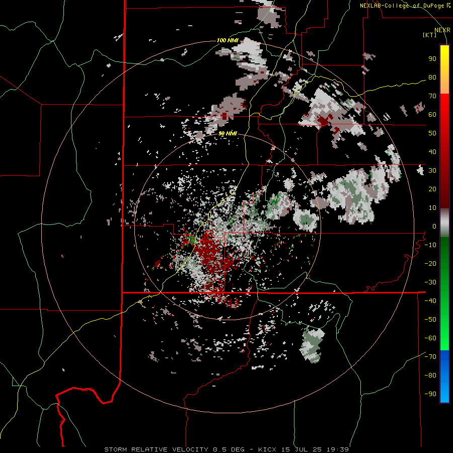Image resolution: width=453 pixels, height=453 pixels.
Task: Click the NEXR label above the scale
Action: (442, 30)
